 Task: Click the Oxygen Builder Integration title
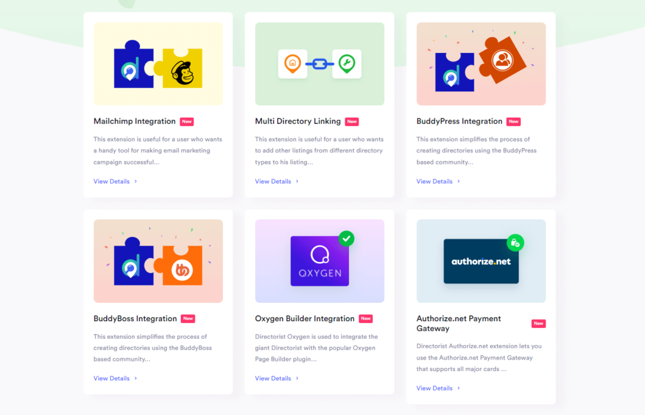pos(304,319)
